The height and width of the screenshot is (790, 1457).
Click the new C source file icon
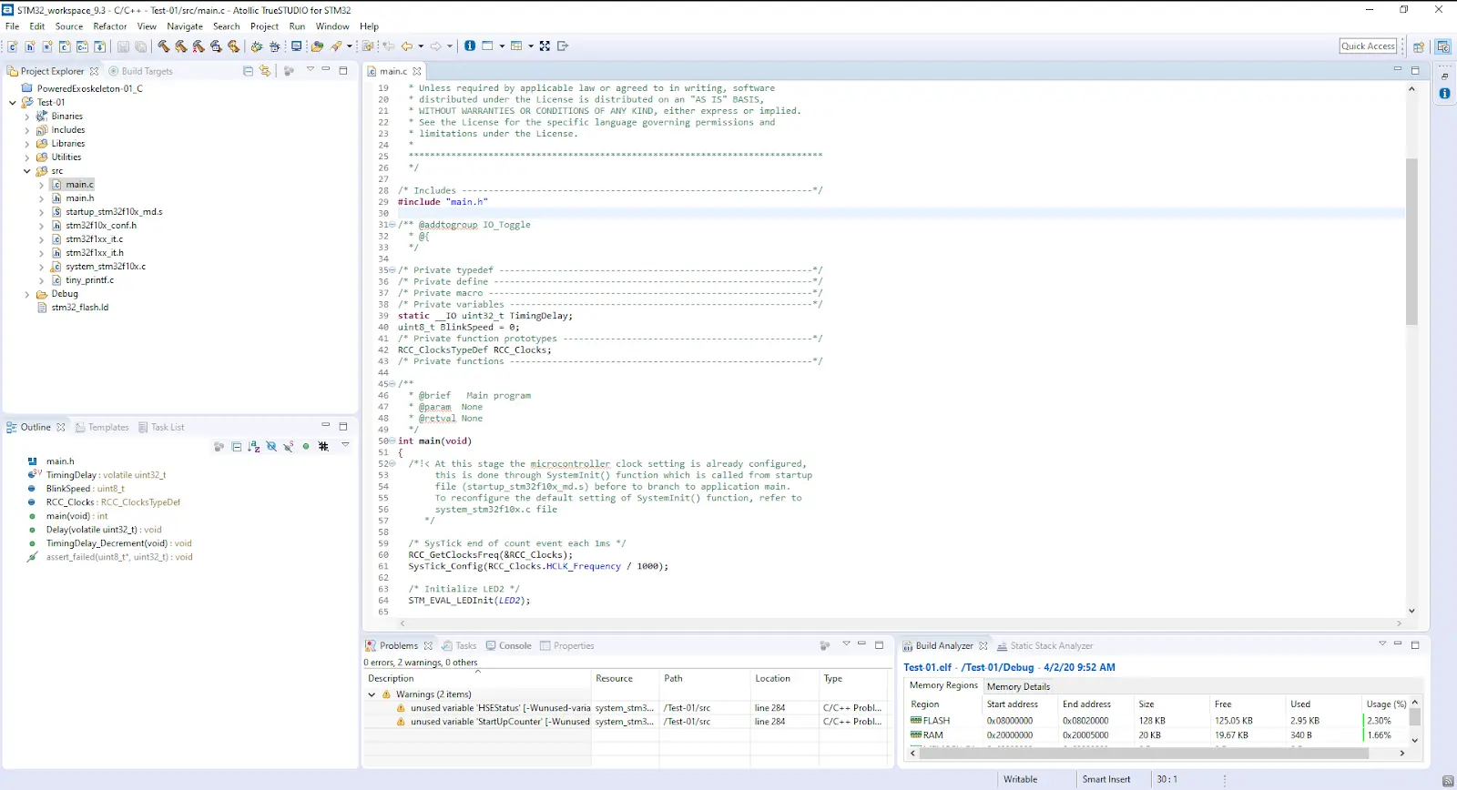[x=13, y=46]
